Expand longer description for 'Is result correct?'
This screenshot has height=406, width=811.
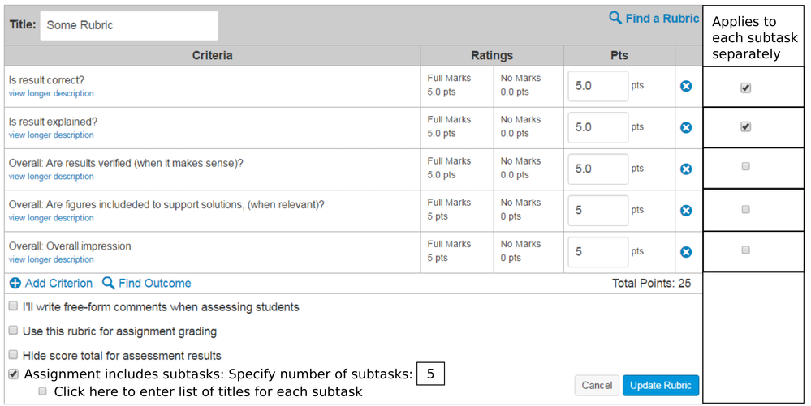click(51, 94)
